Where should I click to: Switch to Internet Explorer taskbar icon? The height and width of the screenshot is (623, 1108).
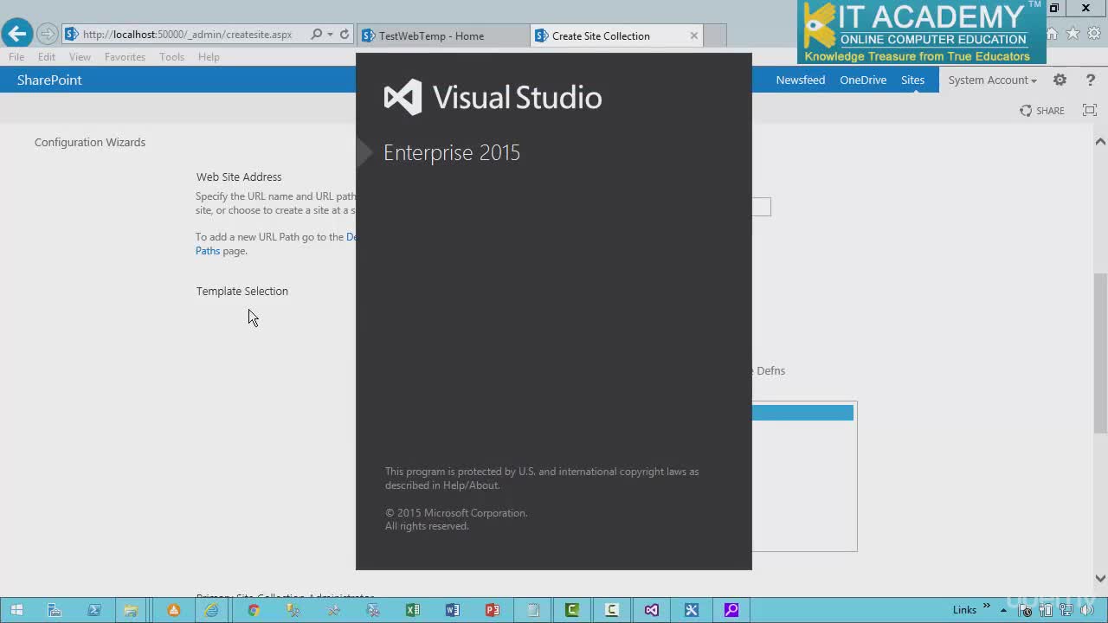212,610
